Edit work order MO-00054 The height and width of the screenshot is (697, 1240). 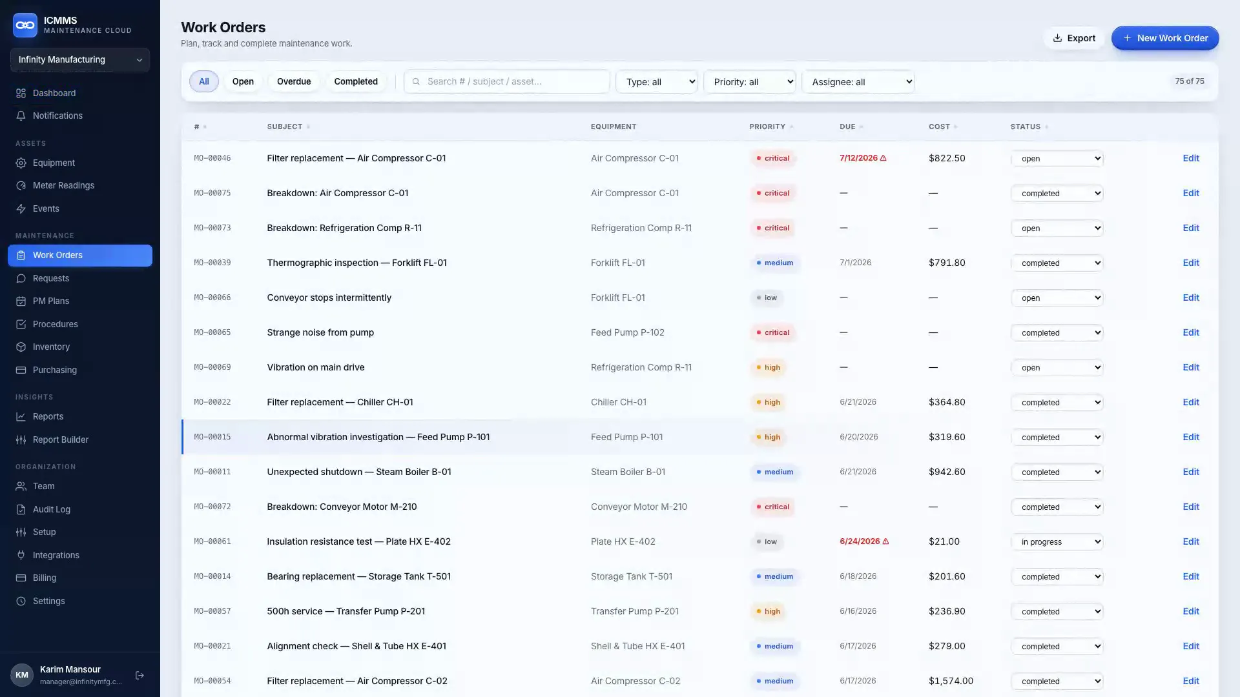click(x=1190, y=681)
